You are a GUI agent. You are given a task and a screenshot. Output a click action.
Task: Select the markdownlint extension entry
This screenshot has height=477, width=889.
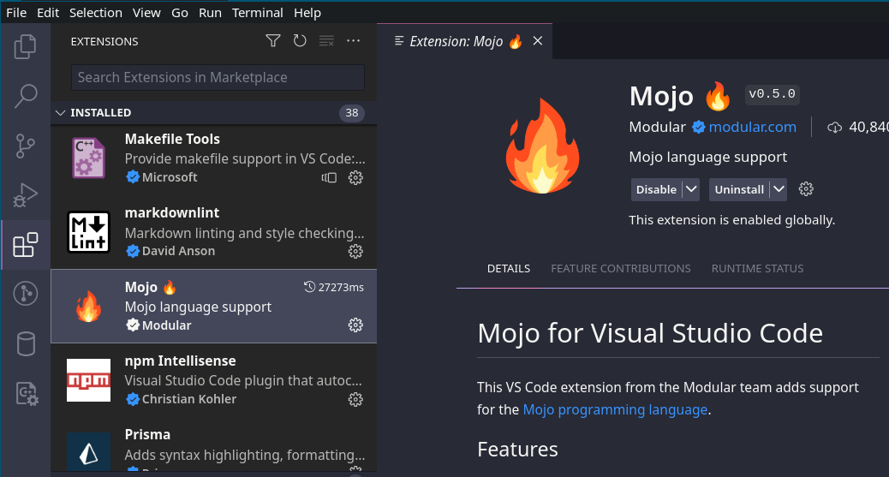(214, 232)
